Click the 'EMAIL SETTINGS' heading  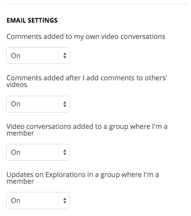coord(32,20)
